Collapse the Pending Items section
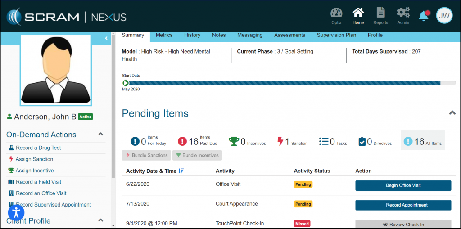 [452, 113]
